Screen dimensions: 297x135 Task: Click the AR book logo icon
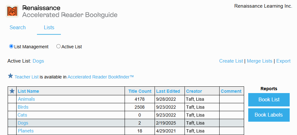pos(12,11)
